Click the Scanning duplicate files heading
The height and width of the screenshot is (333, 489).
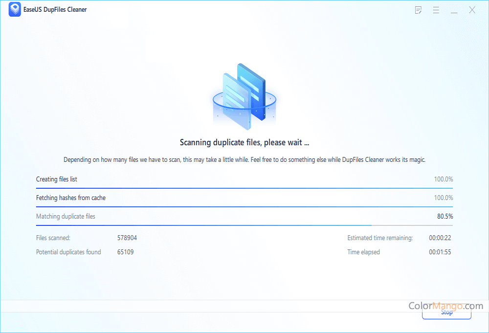click(x=244, y=143)
